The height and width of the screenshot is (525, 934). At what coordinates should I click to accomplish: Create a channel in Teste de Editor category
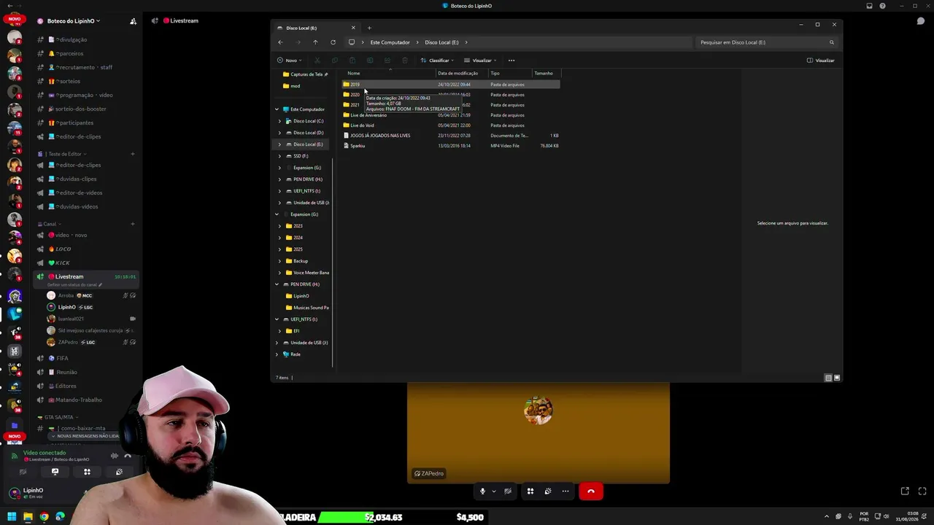tap(132, 154)
